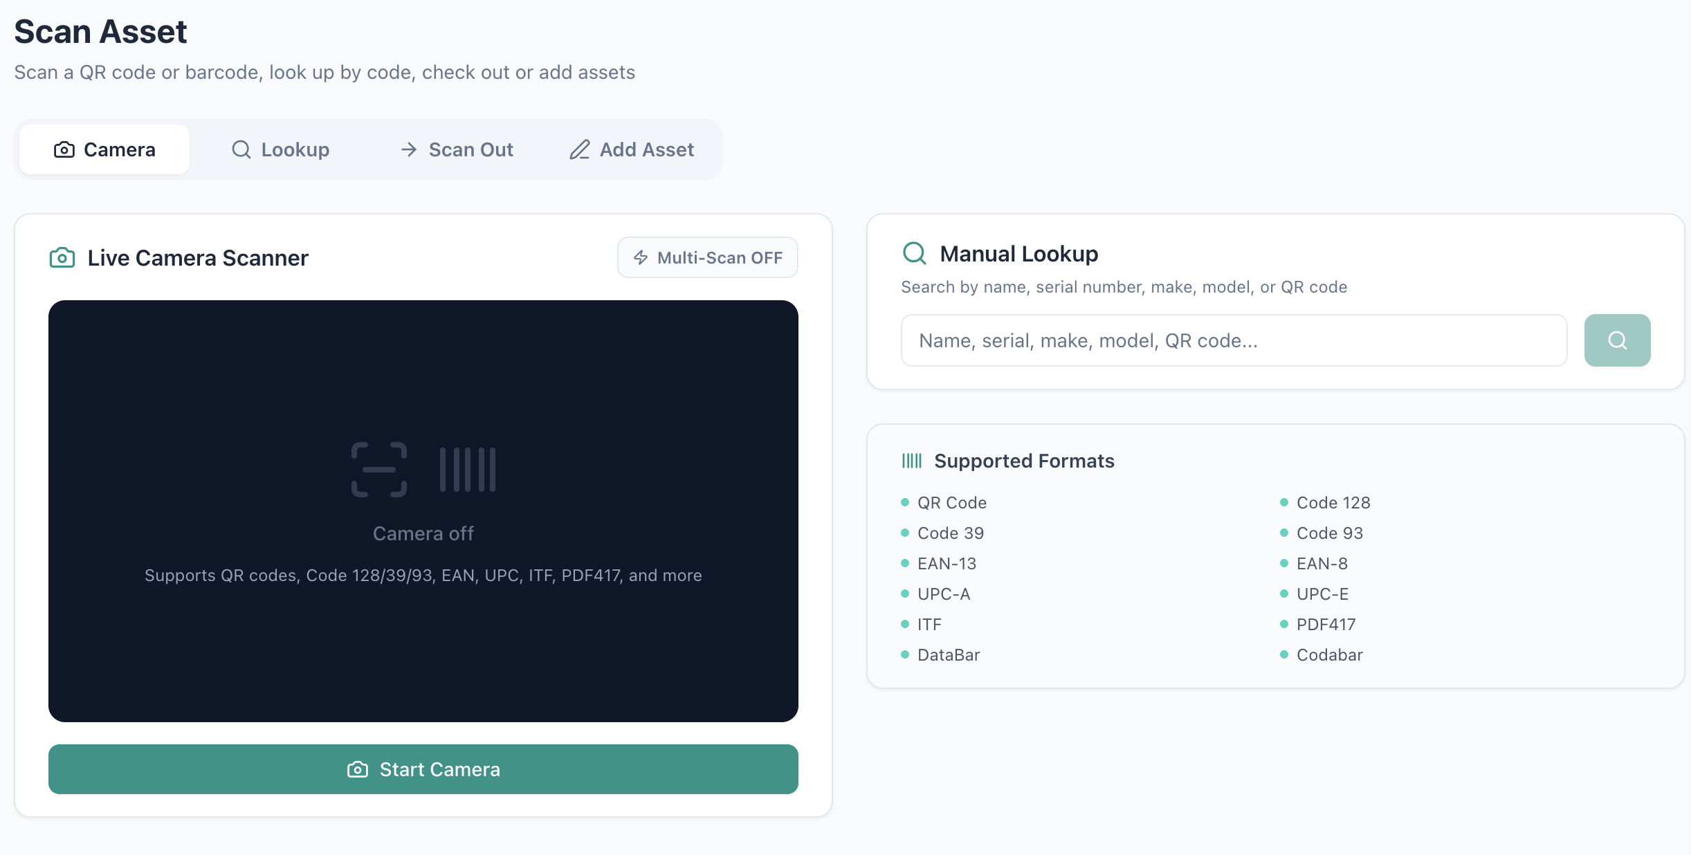Screen dimensions: 1691x855
Task: Click the camera icon inside Start Camera button
Action: point(358,769)
